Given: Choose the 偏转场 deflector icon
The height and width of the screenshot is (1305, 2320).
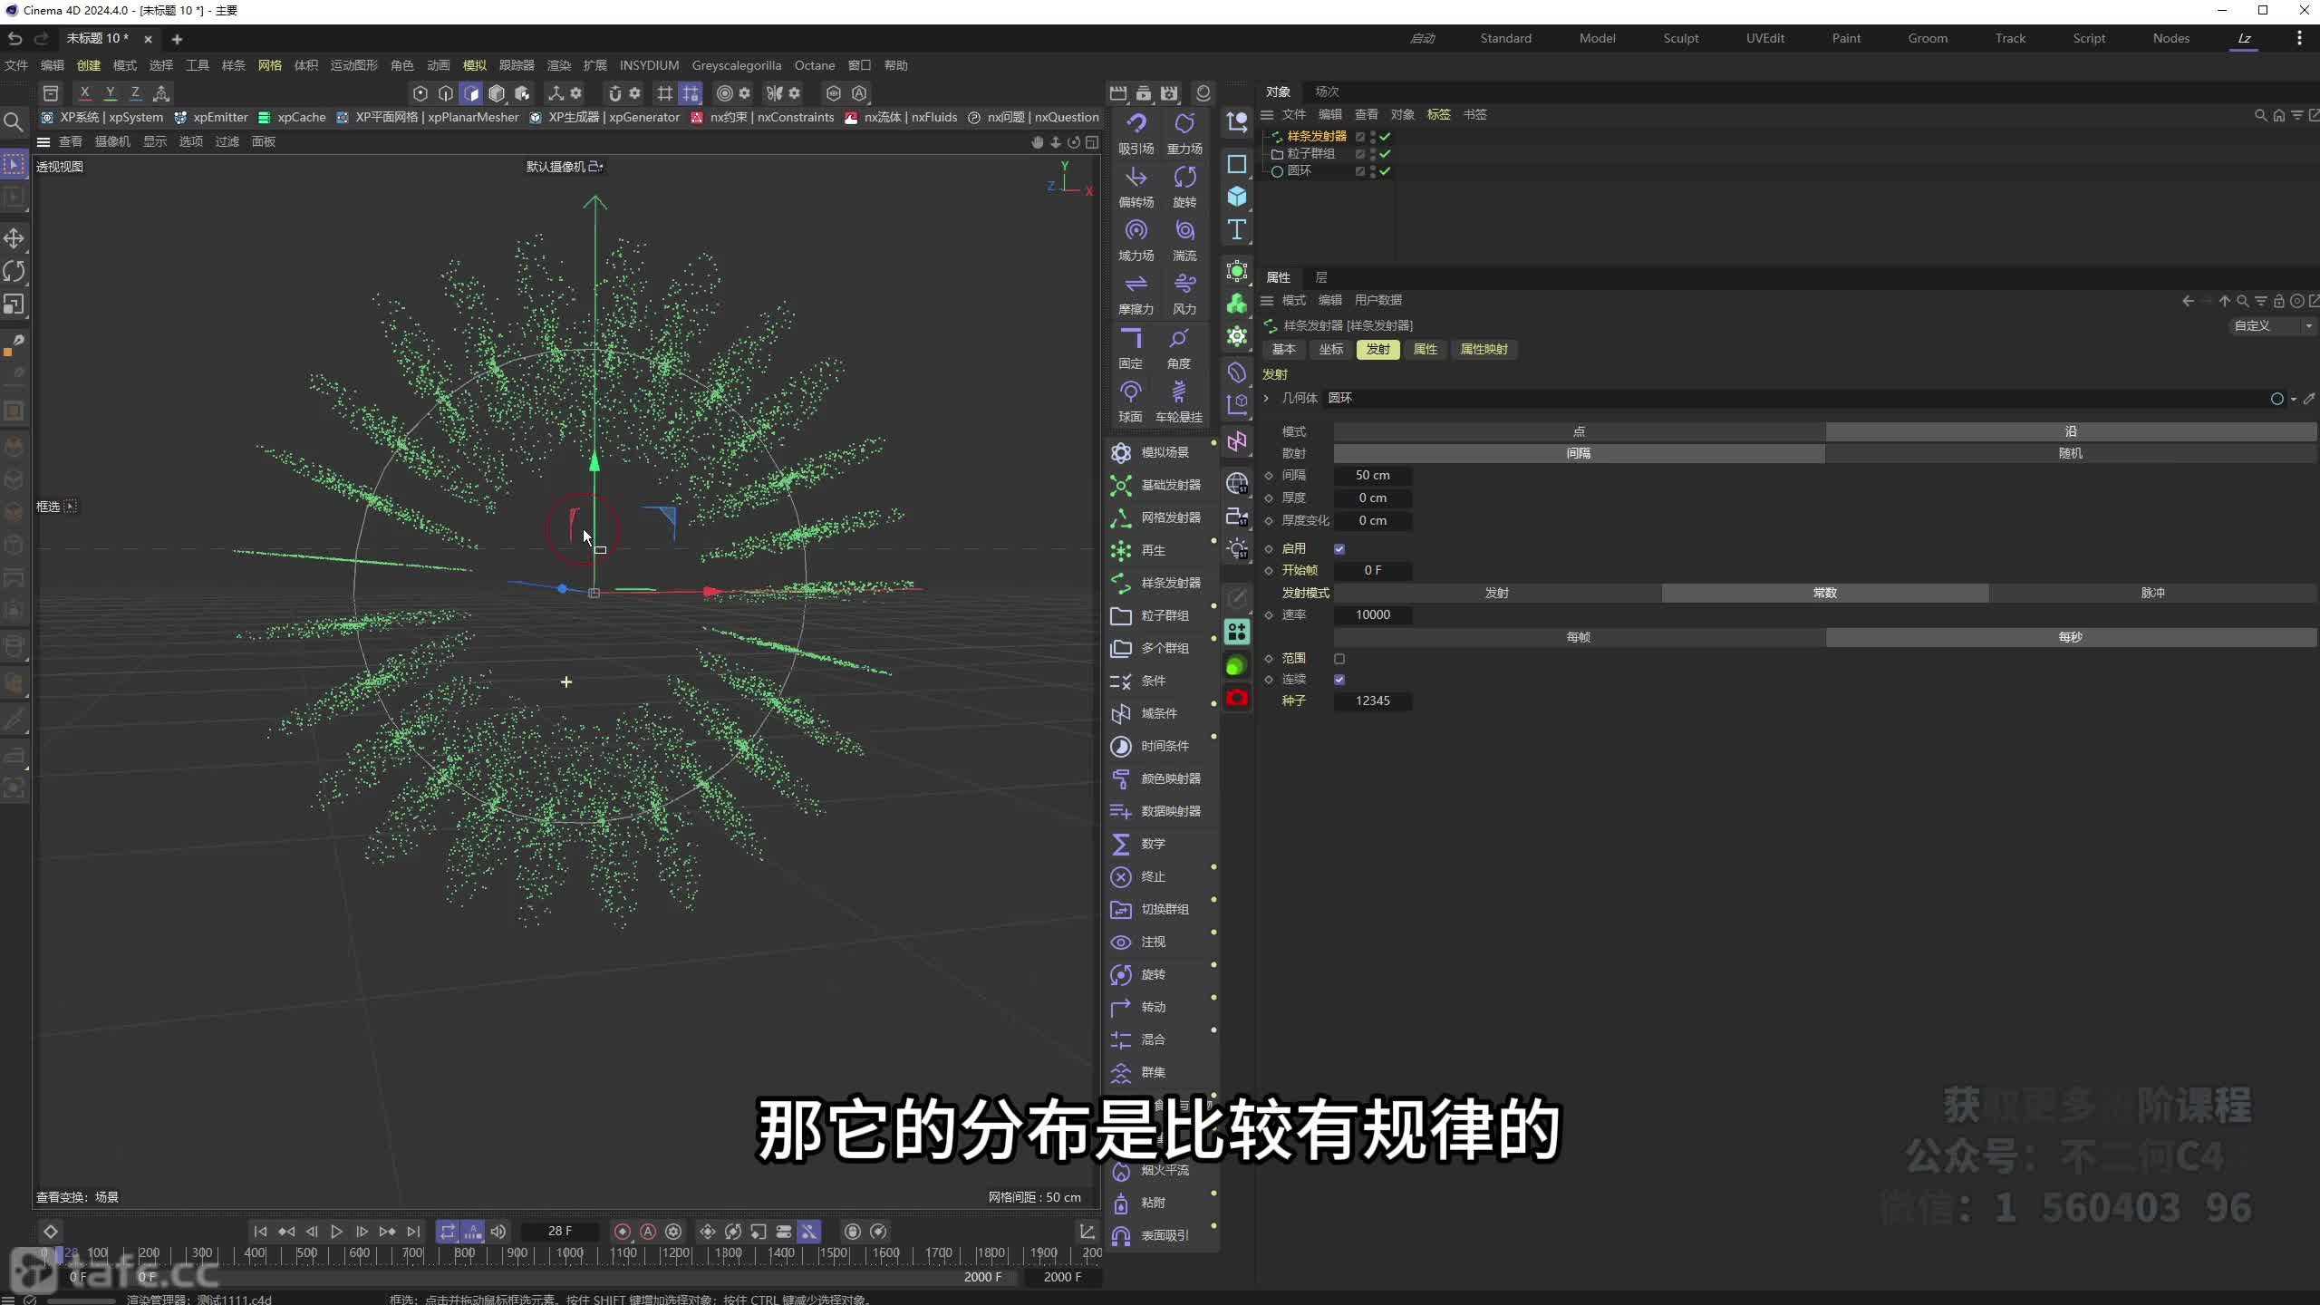Looking at the screenshot, I should 1136,186.
